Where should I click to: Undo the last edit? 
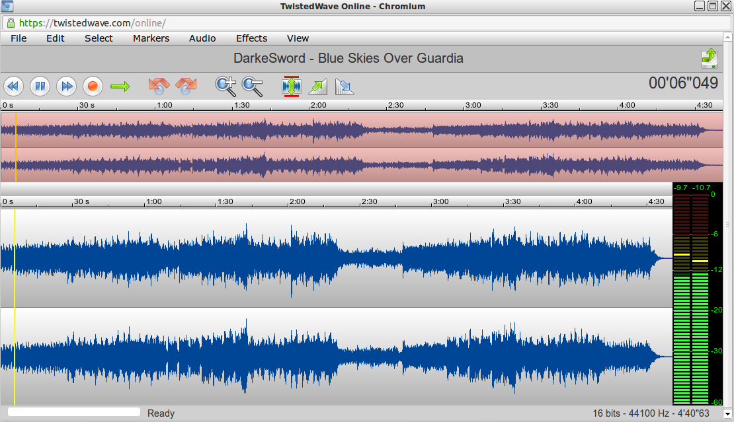pos(159,85)
